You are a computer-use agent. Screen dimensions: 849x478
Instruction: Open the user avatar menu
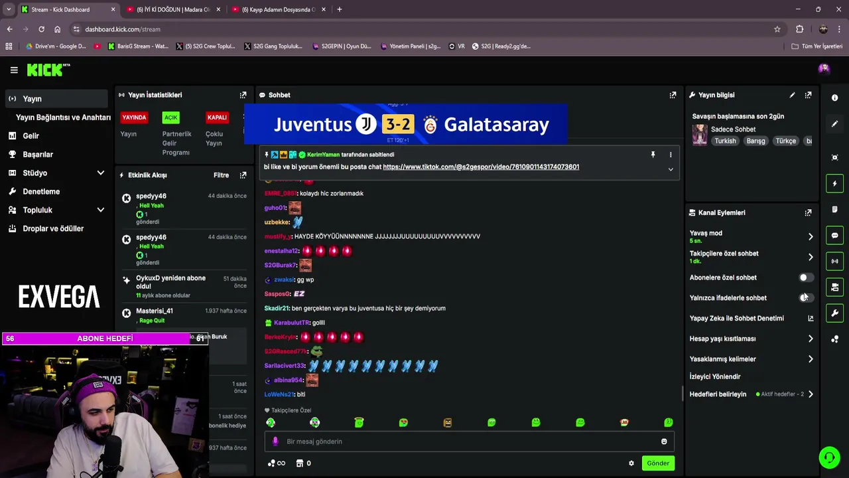[x=824, y=69]
